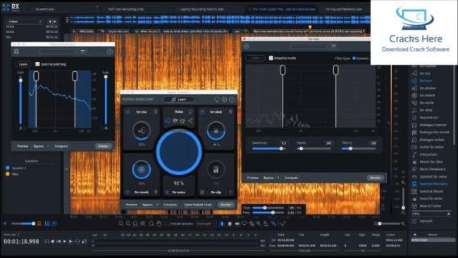
Task: Select the hand grab tool in toolbar
Action: click(159, 224)
